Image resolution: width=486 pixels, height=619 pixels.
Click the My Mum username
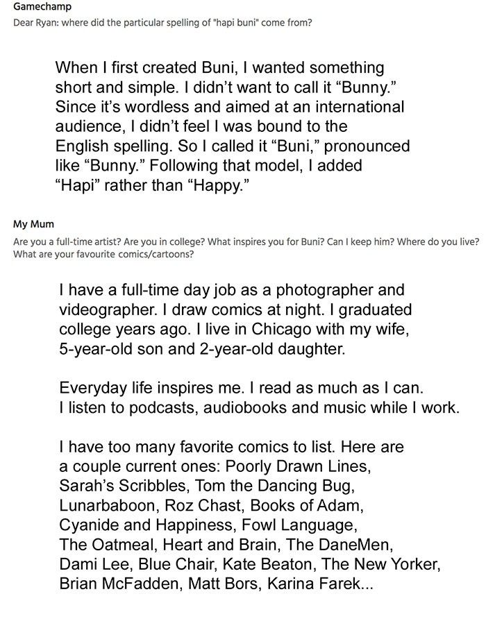(x=33, y=224)
